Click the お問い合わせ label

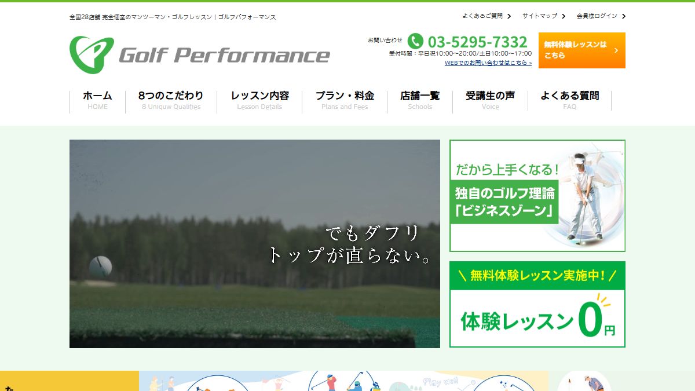coord(385,40)
